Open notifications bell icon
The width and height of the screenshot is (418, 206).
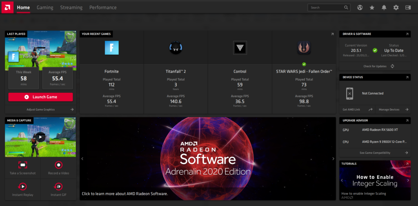384,7
